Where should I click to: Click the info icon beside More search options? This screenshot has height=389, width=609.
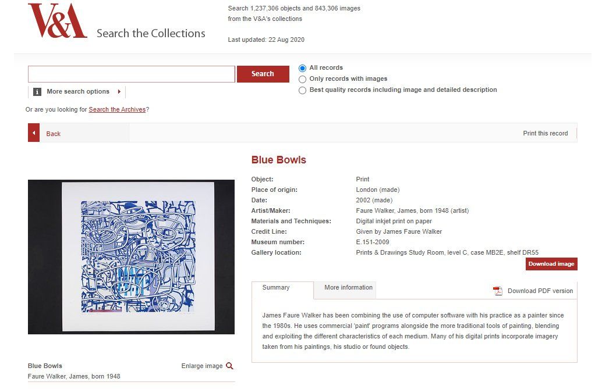coord(37,92)
